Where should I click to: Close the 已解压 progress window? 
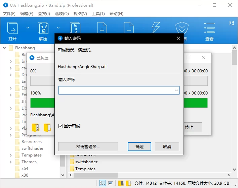(x=204, y=58)
